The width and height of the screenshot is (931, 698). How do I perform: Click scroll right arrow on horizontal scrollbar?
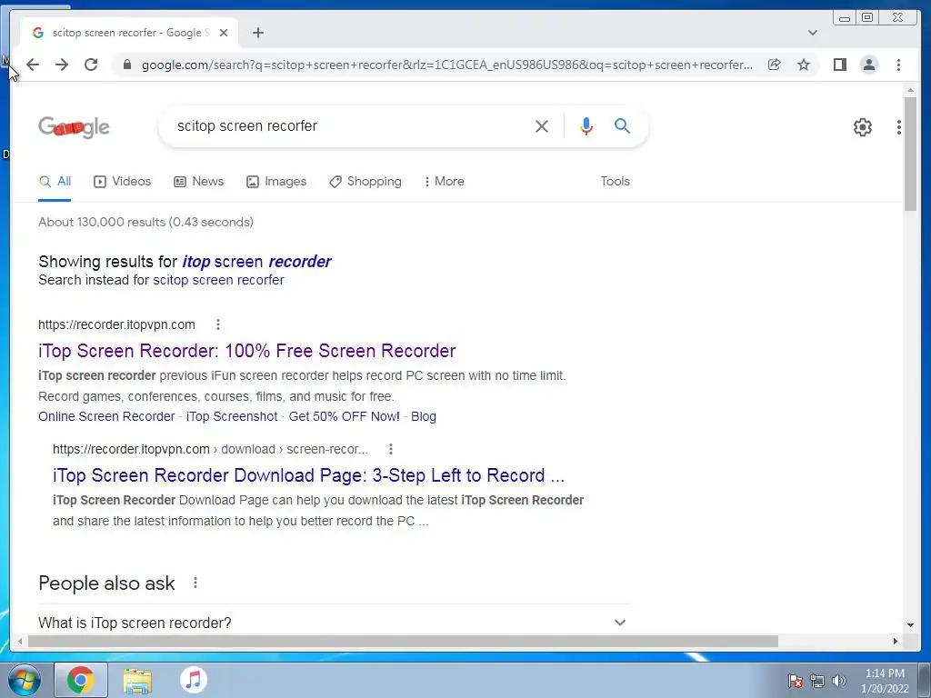coord(896,641)
